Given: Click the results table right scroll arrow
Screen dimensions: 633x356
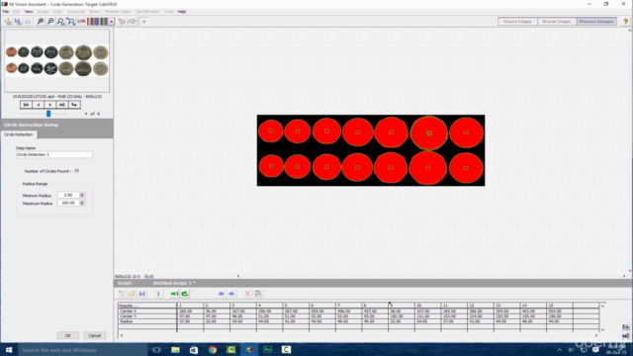Looking at the screenshot, I should (596, 335).
